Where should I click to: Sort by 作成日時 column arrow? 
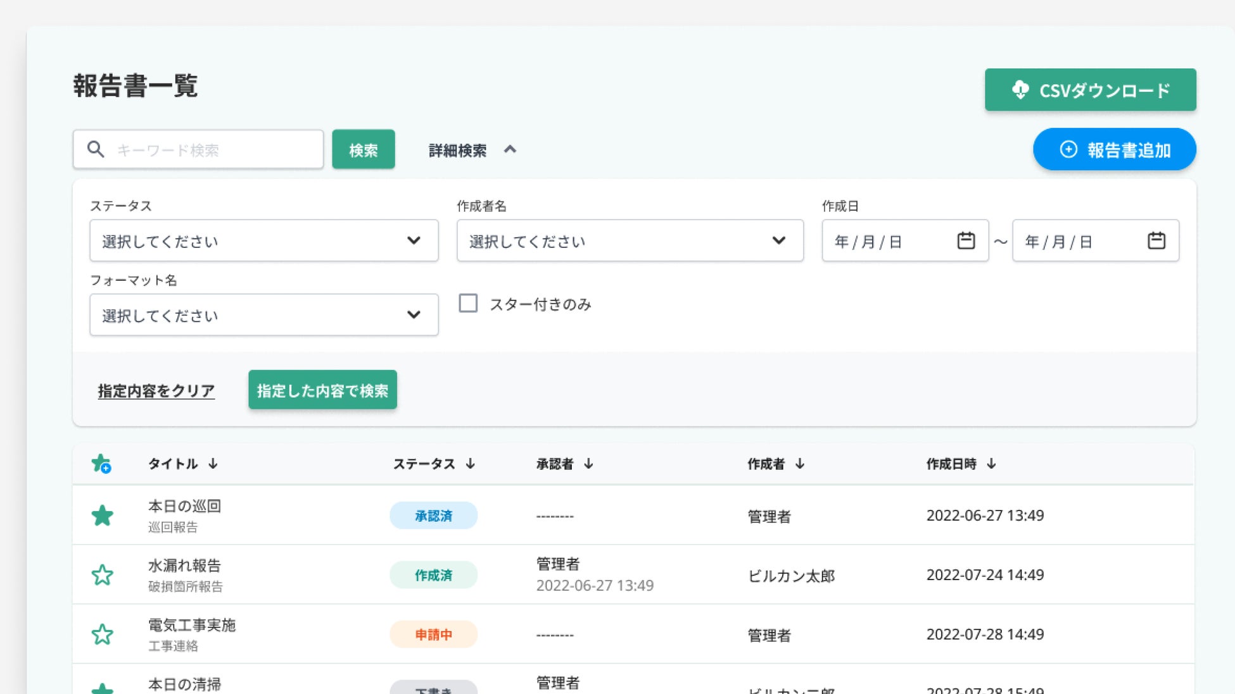click(x=992, y=464)
